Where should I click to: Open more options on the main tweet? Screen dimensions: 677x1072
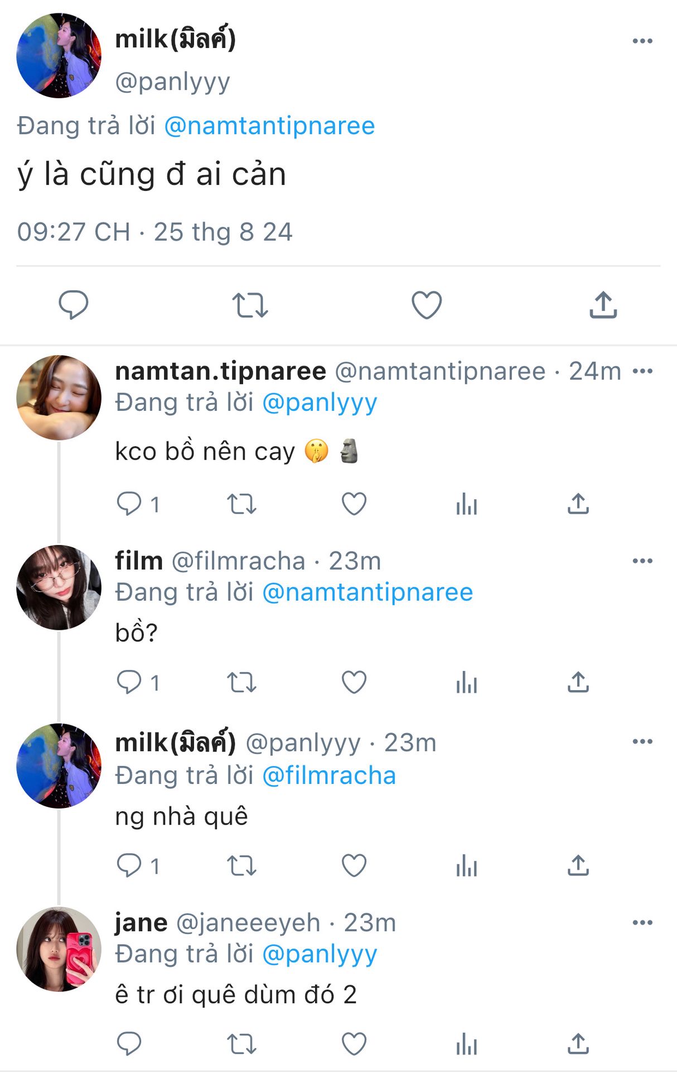click(642, 41)
